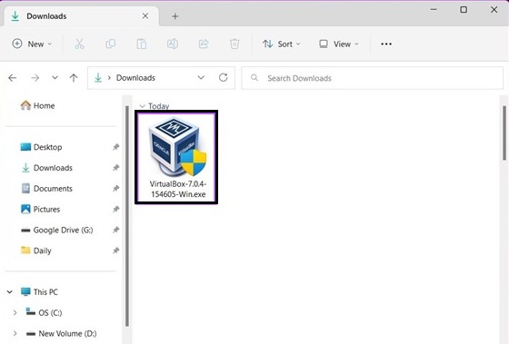Select OS (C:) drive

tap(44, 313)
